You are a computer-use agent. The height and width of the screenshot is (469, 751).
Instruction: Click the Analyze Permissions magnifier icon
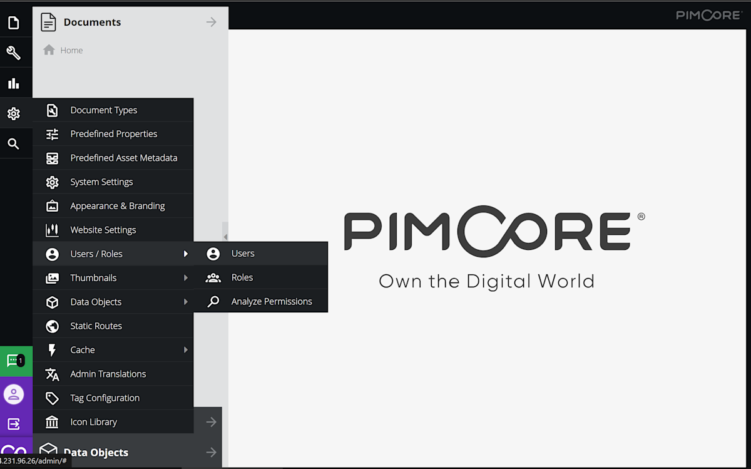pos(213,301)
